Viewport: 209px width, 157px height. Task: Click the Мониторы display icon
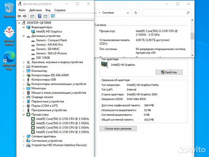click(28, 88)
